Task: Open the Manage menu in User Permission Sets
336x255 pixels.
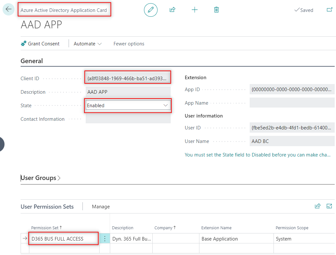Action: [101, 206]
